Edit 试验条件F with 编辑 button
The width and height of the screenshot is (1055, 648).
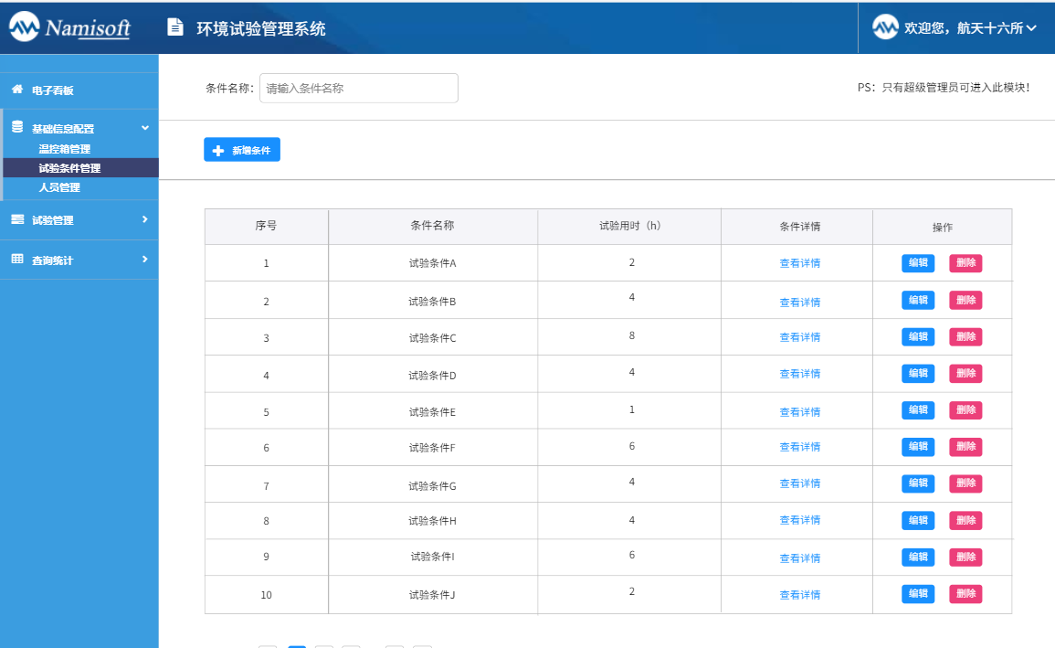tap(918, 447)
